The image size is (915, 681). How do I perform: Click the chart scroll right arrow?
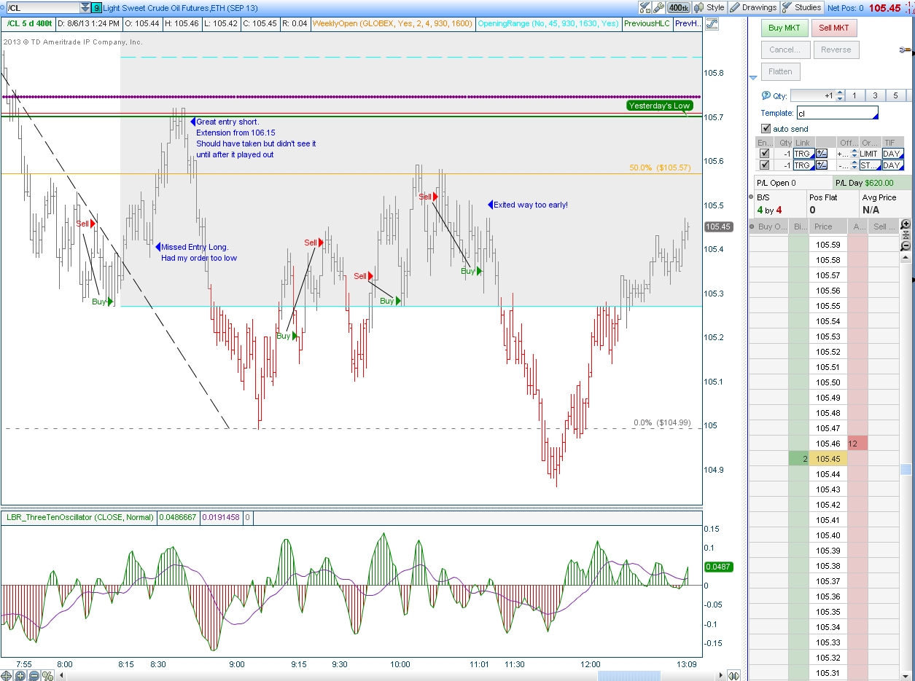click(x=721, y=675)
